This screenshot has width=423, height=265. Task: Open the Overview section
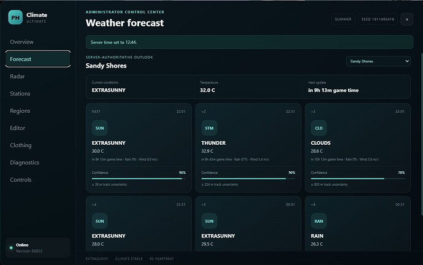point(38,42)
